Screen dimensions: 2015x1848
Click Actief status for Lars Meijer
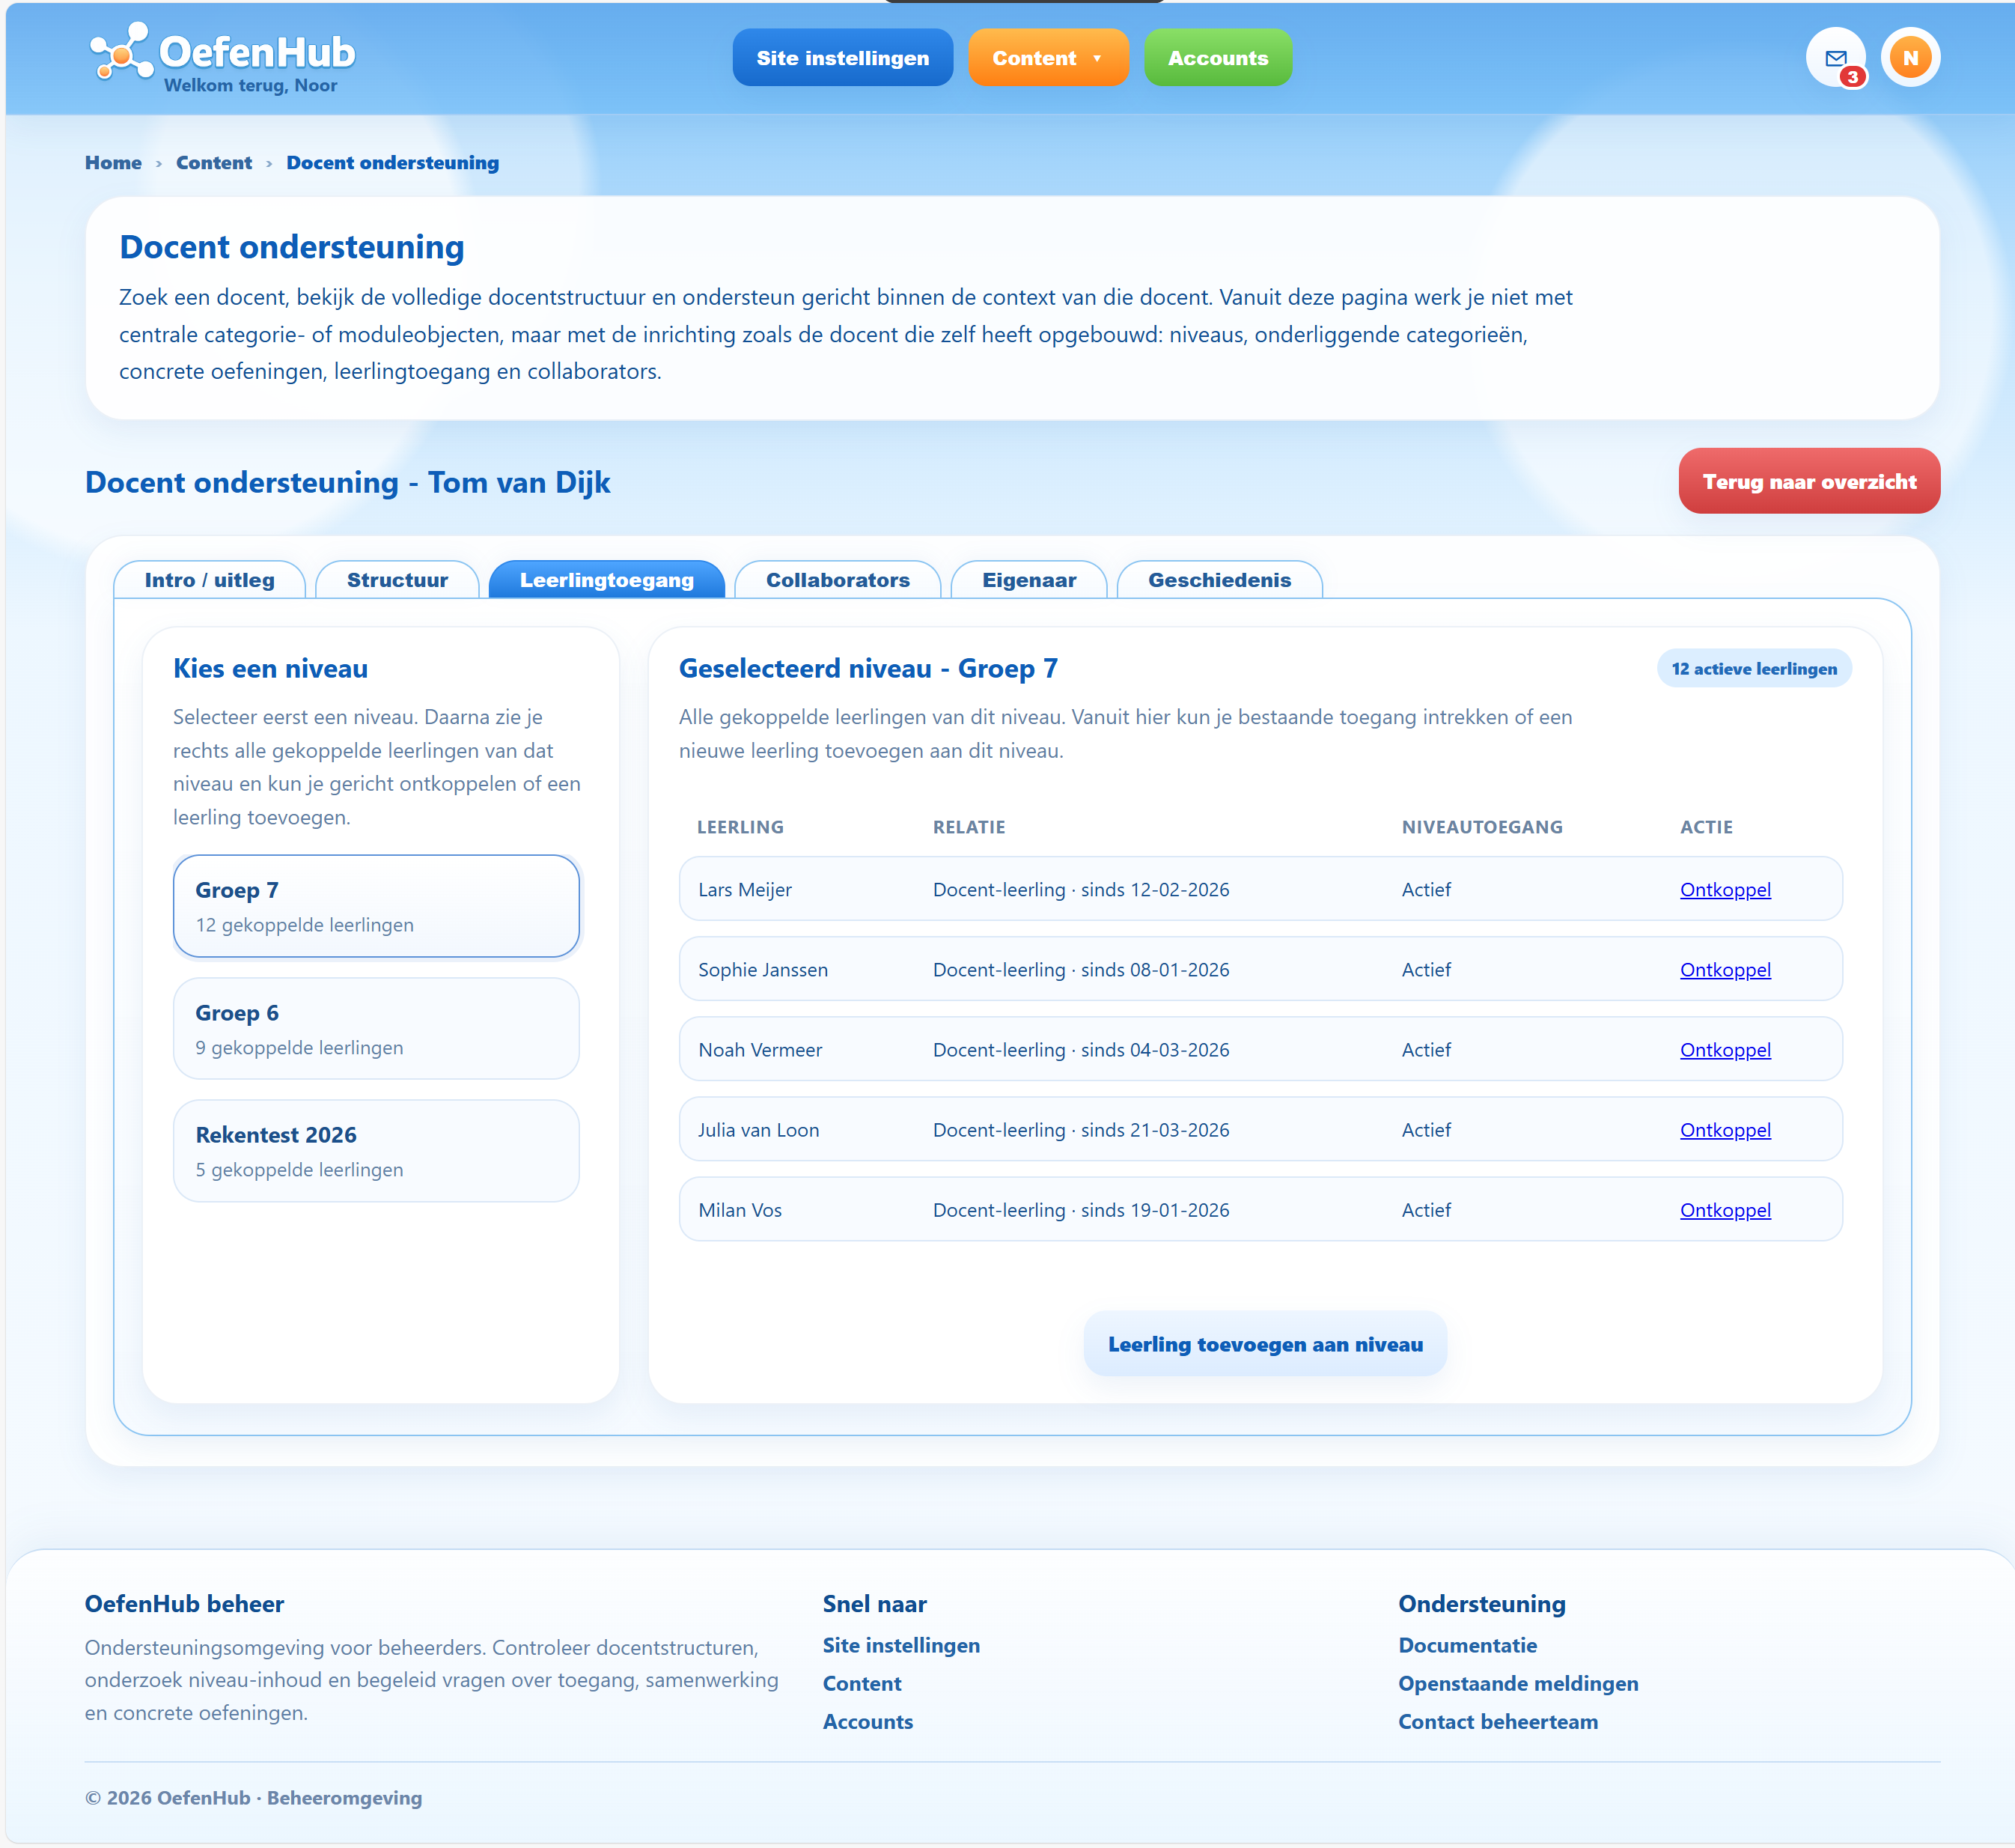pyautogui.click(x=1426, y=889)
